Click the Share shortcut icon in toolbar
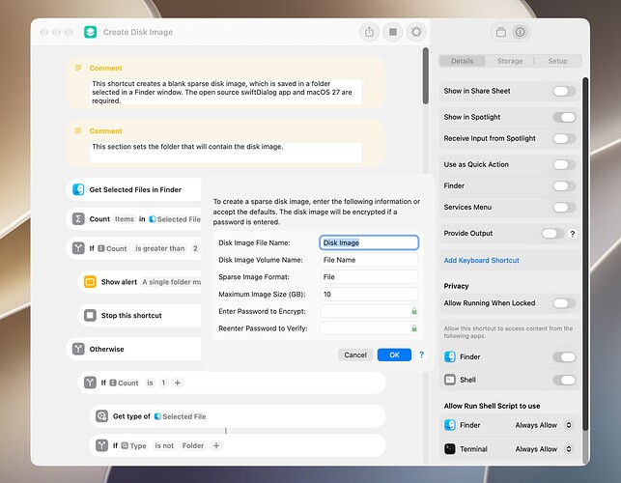The image size is (621, 483). [x=369, y=32]
